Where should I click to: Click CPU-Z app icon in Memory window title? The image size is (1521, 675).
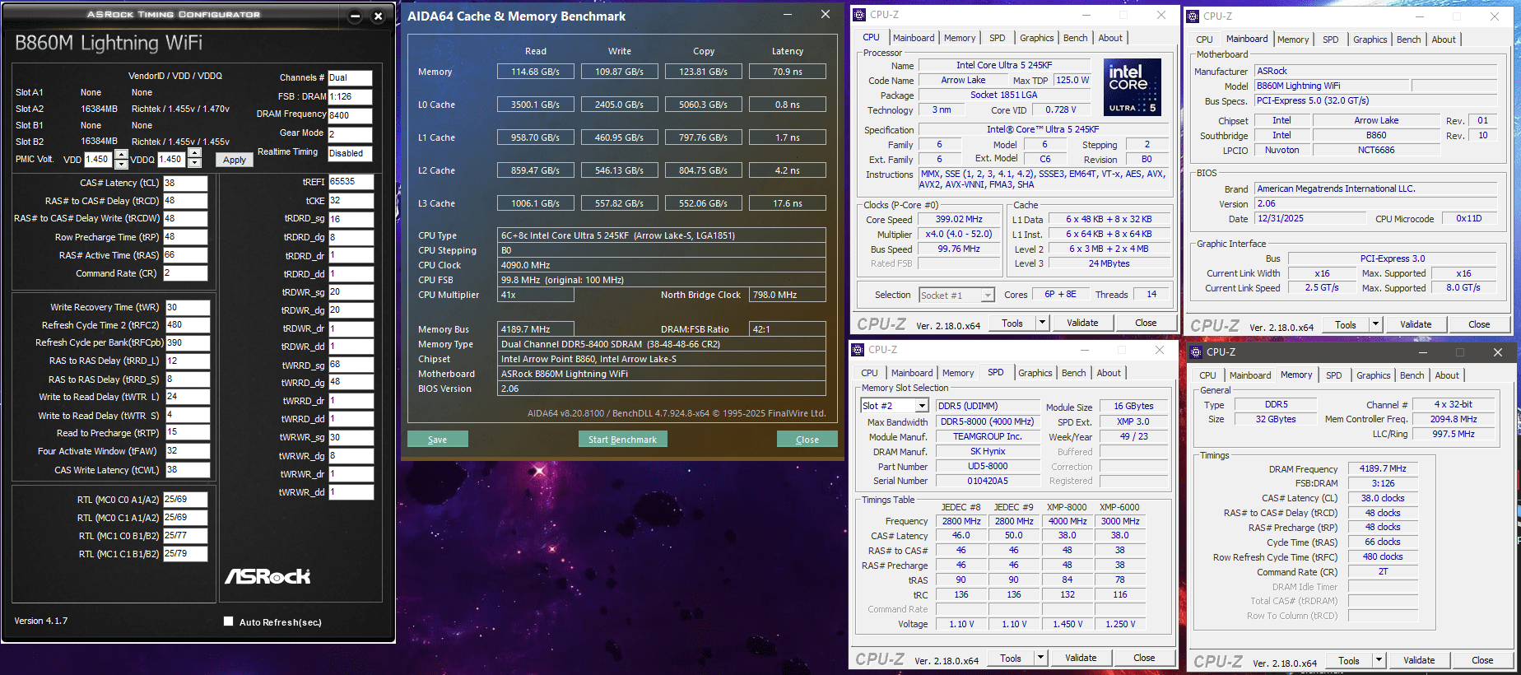[1196, 352]
